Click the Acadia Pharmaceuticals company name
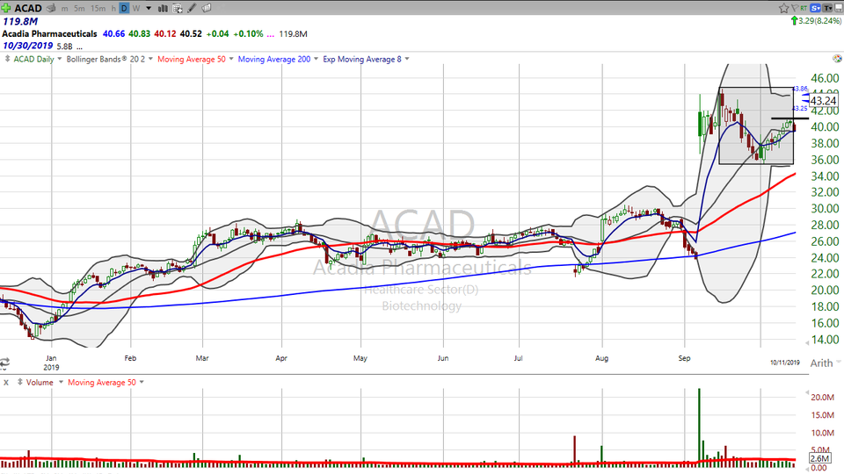The image size is (844, 474). (49, 34)
